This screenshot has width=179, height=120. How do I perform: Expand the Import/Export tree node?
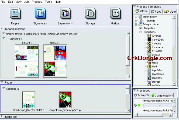click(136, 17)
